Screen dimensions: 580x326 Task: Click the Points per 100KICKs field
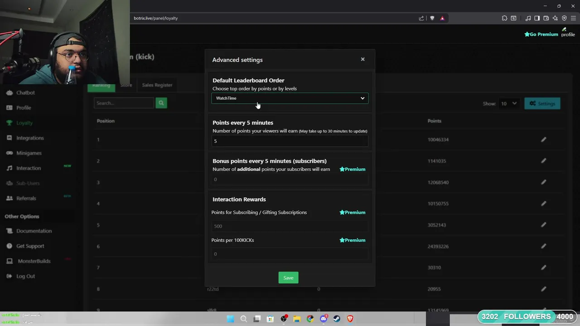[290, 254]
